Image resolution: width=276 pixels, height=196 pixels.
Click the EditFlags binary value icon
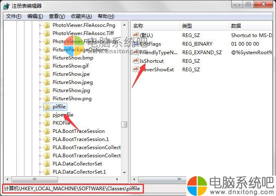[x=135, y=44]
